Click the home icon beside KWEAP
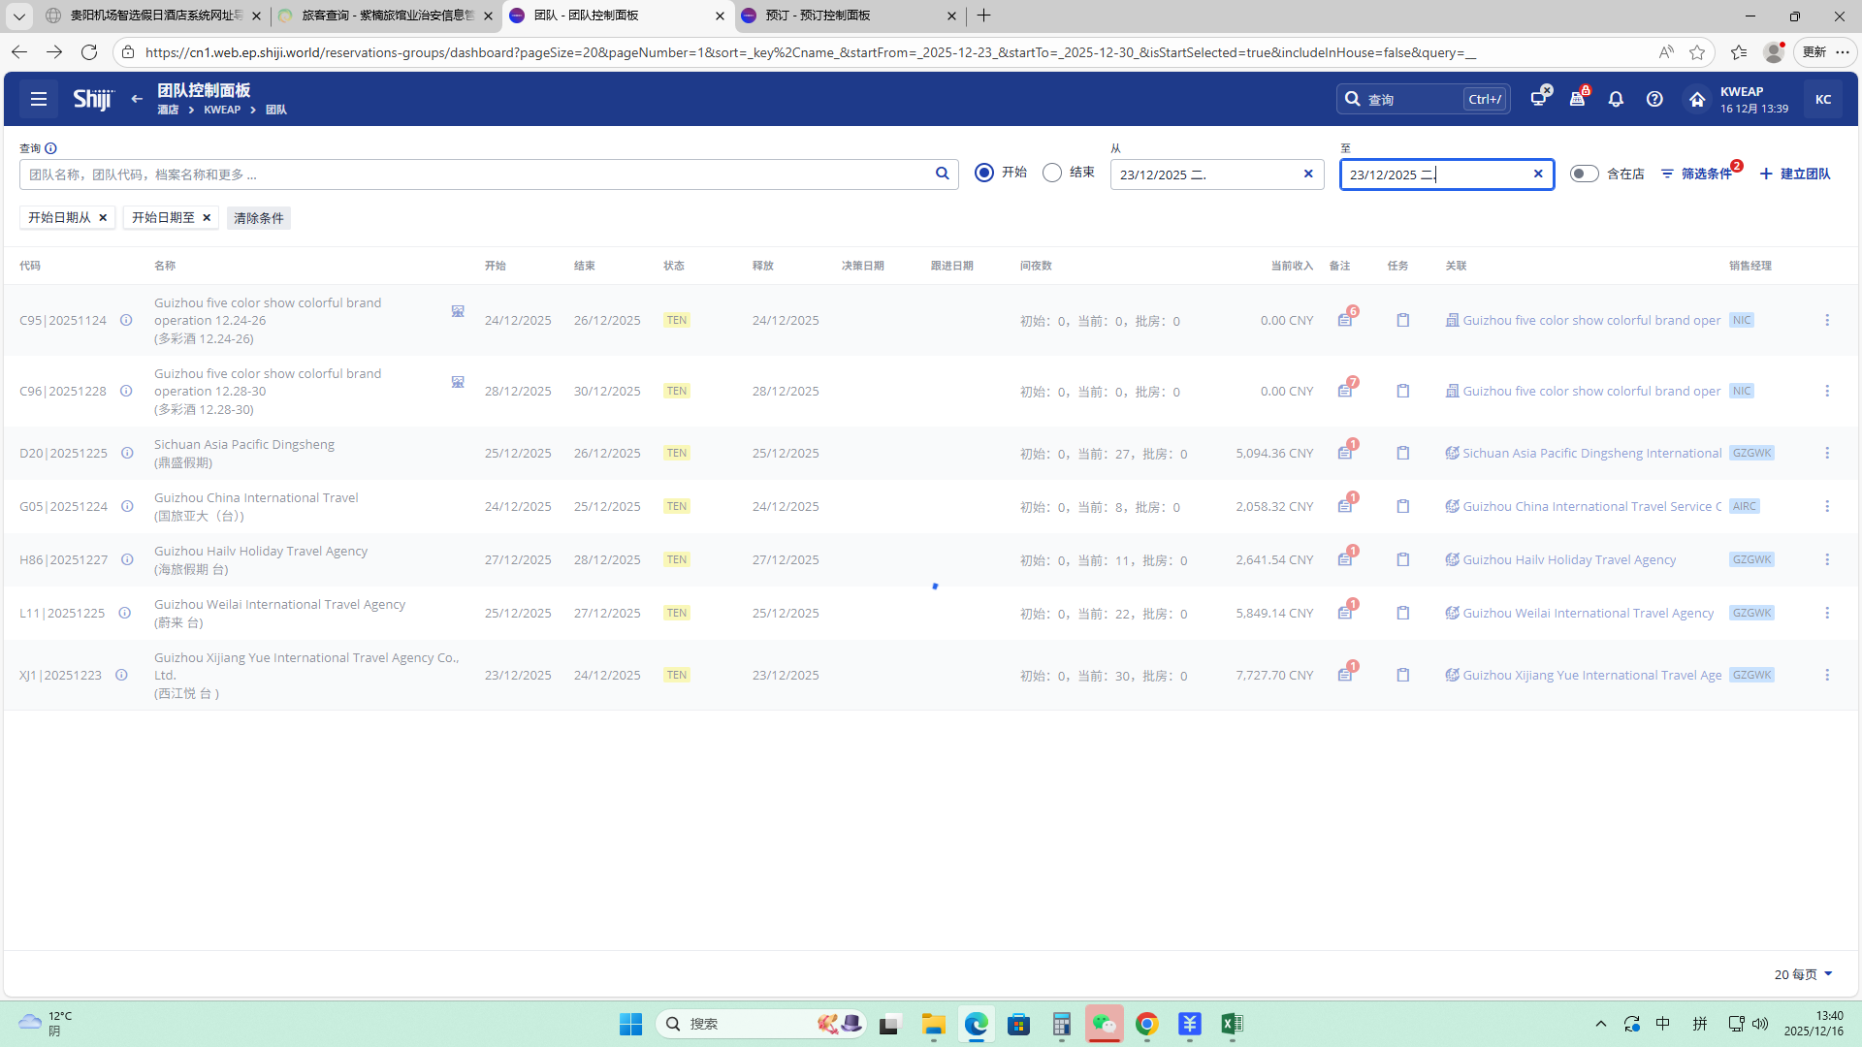The height and width of the screenshot is (1047, 1862). pos(1696,99)
